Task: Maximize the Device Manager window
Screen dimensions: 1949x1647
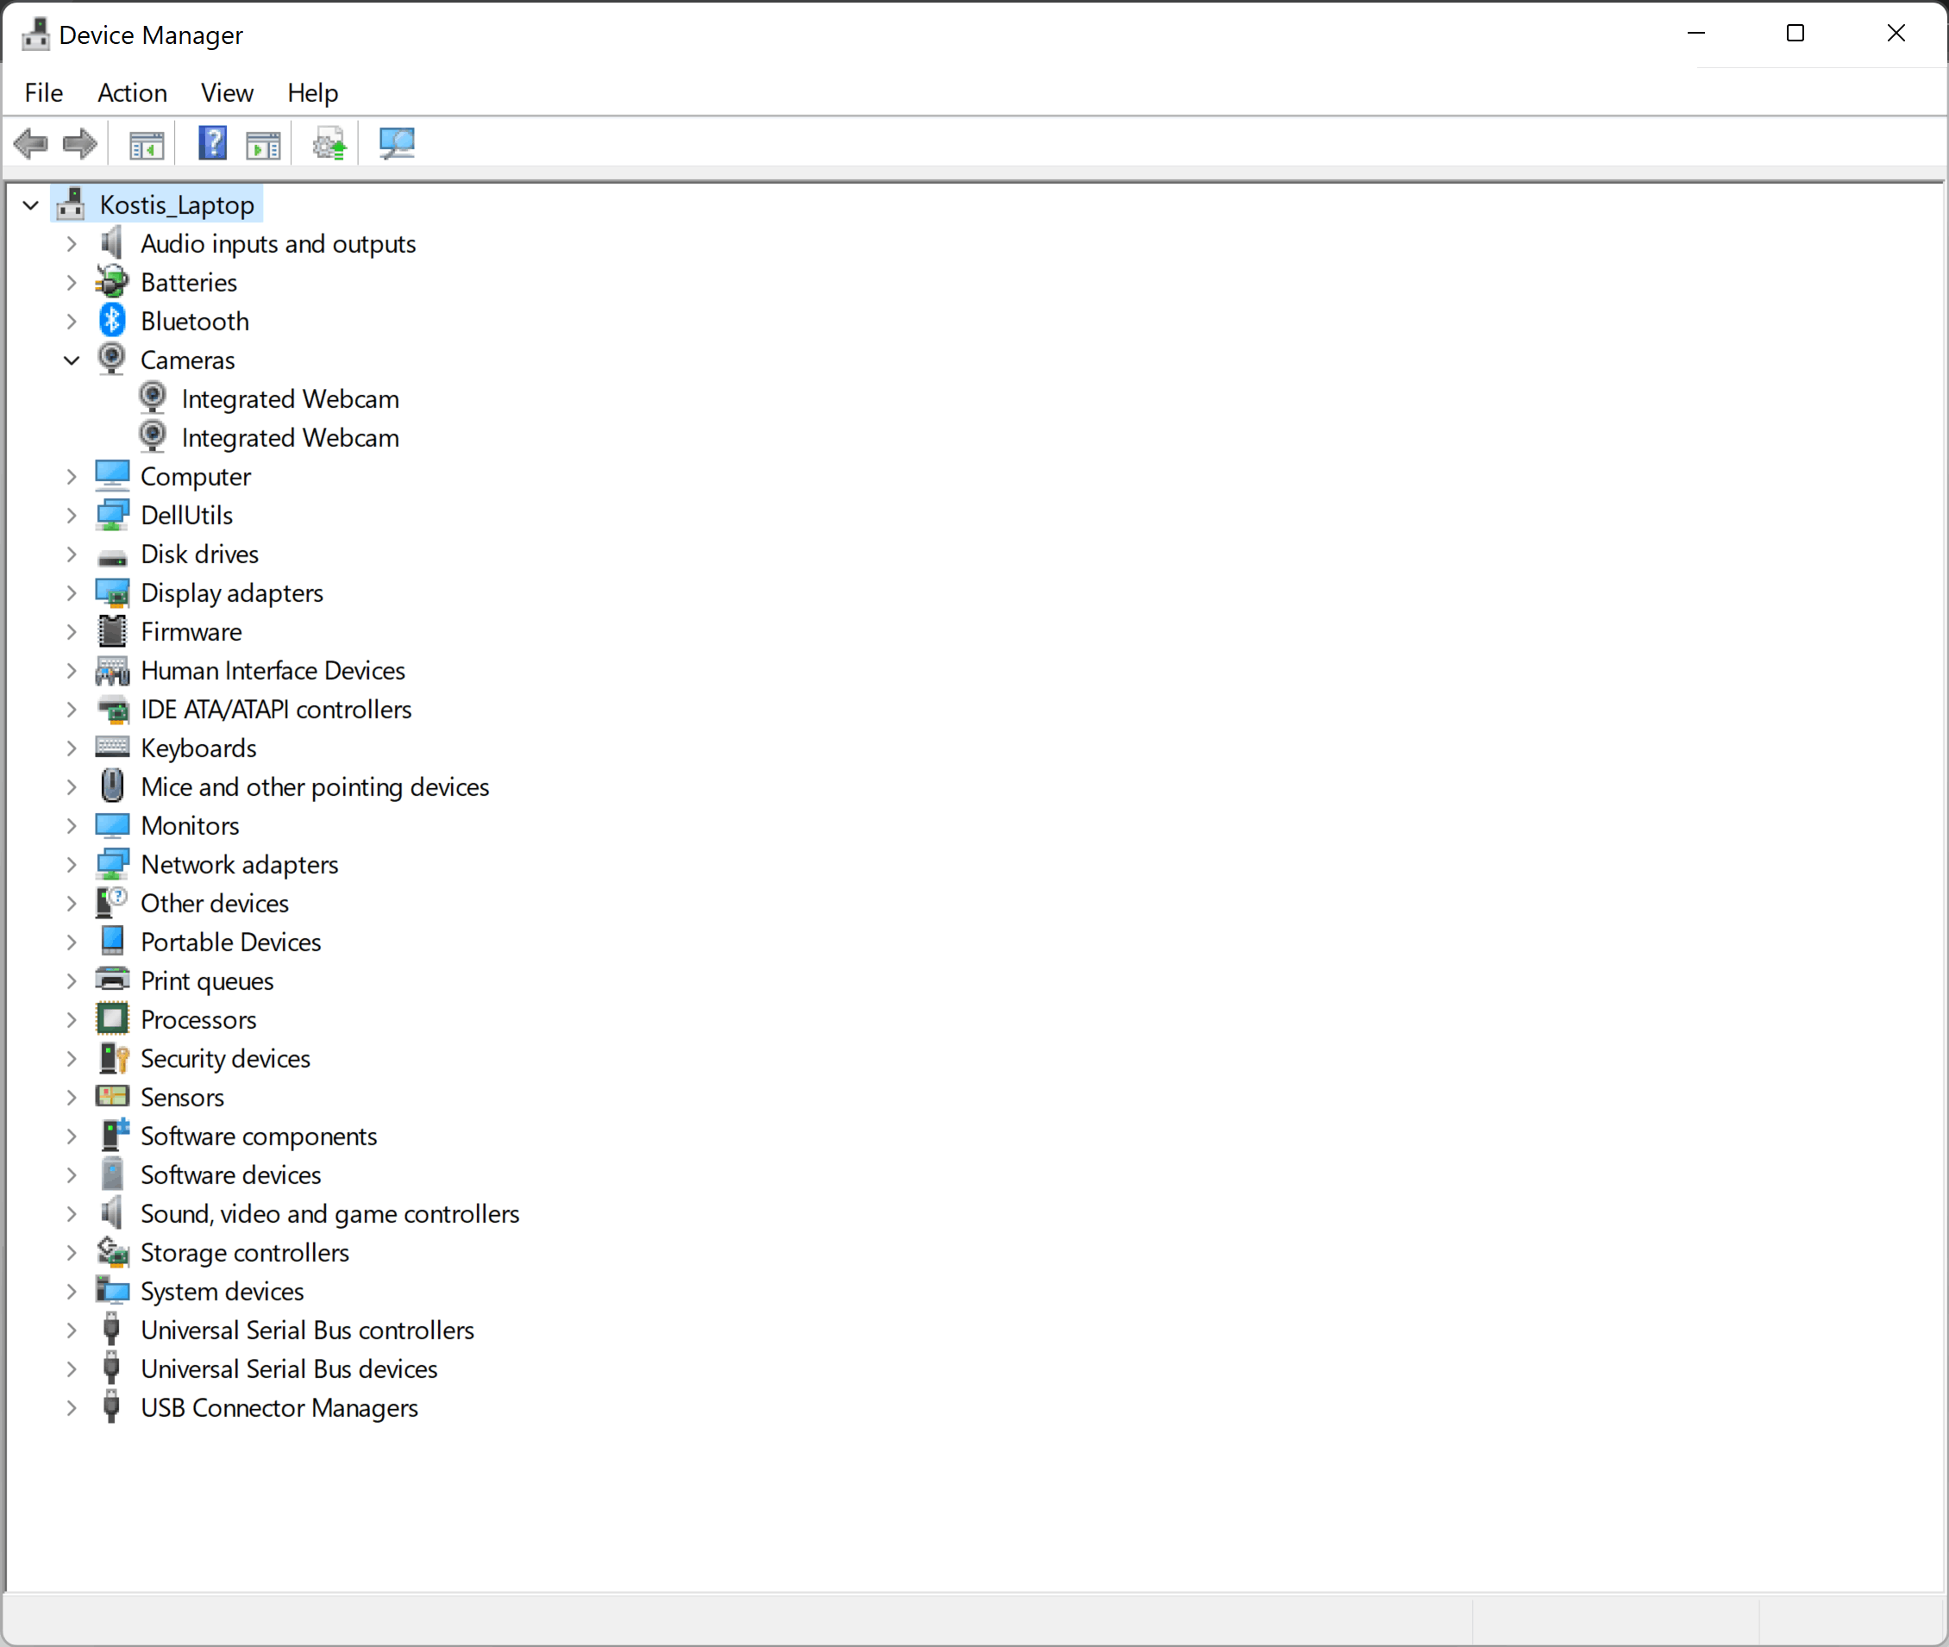Action: coord(1795,34)
